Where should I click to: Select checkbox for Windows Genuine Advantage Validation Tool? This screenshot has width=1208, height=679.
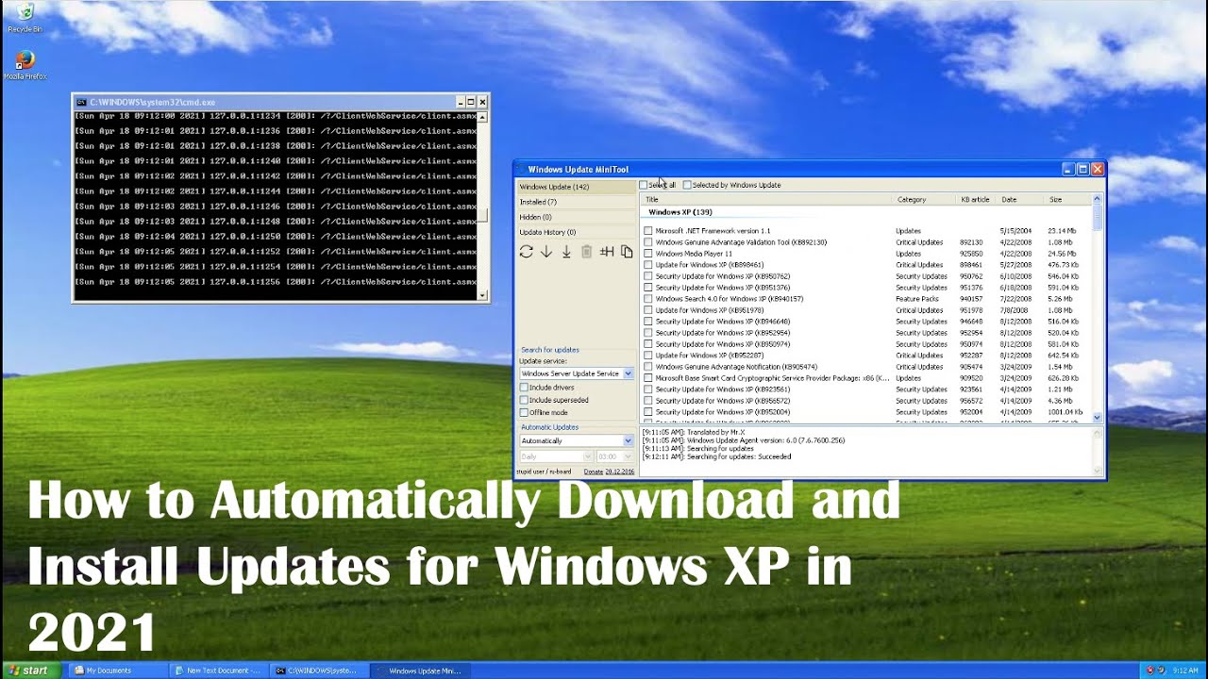[x=648, y=242]
